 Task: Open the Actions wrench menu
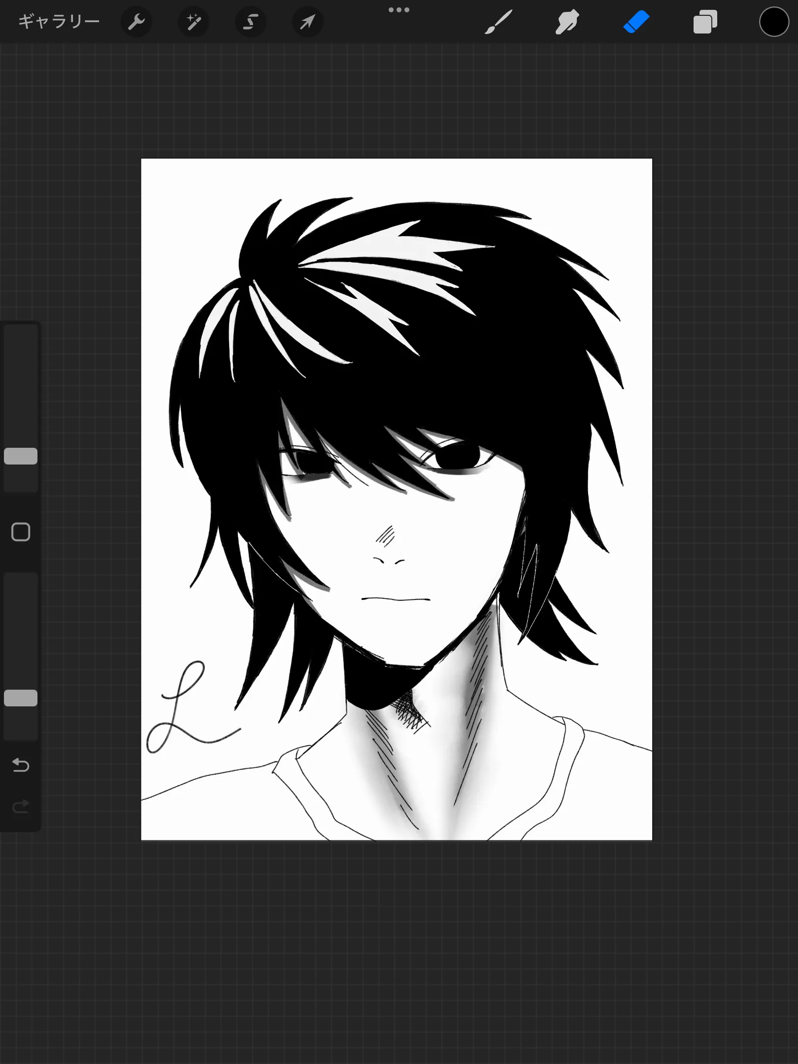[x=136, y=22]
